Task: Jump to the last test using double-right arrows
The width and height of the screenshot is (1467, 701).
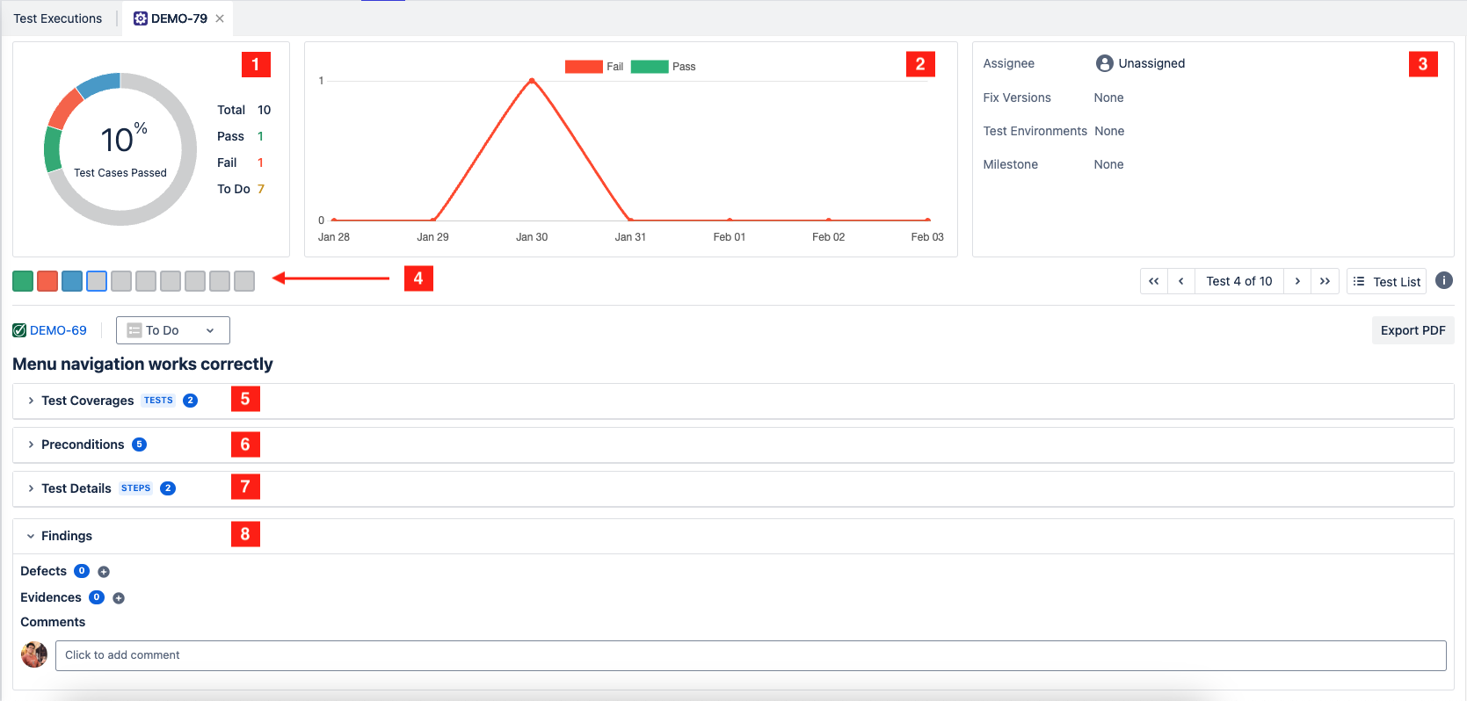Action: [1325, 281]
